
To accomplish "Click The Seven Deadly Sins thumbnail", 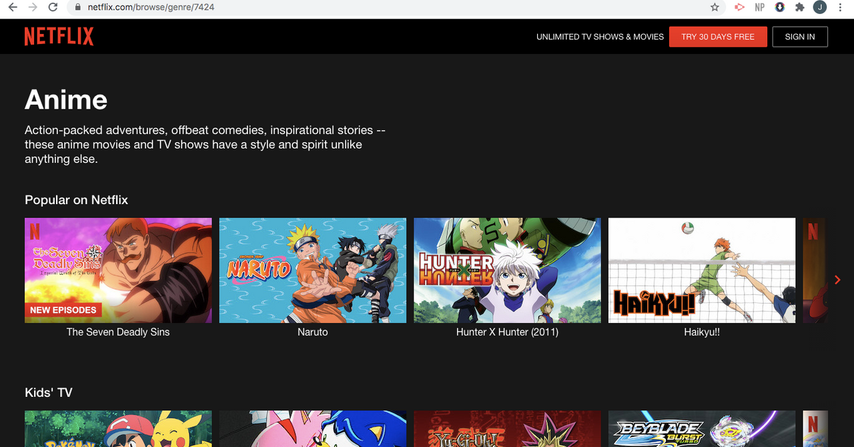I will coord(118,270).
